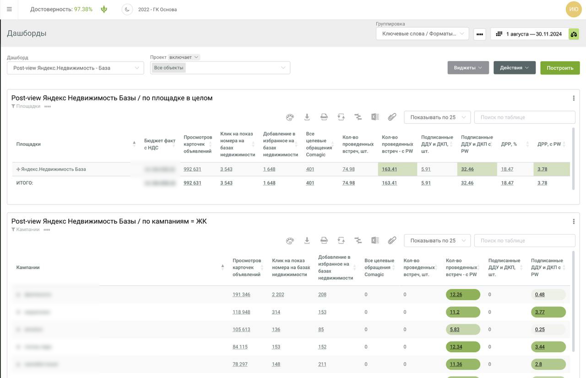Open the Действия menu
The width and height of the screenshot is (586, 378).
tap(514, 68)
